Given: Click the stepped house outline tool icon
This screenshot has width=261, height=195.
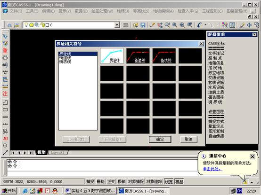Looking at the screenshot, I should [x=5, y=102].
